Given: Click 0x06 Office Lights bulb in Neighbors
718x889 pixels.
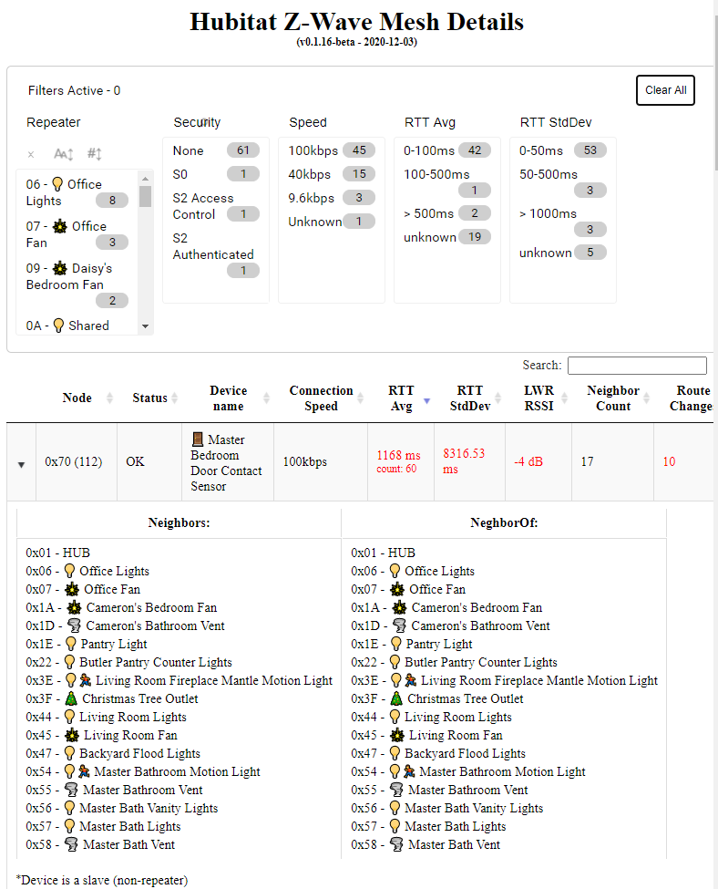Looking at the screenshot, I should [69, 571].
